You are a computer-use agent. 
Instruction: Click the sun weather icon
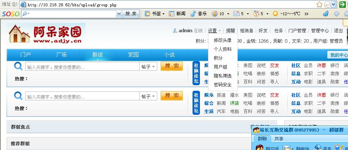[x=275, y=14]
